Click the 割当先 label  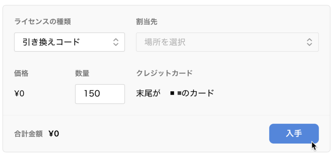(x=147, y=22)
